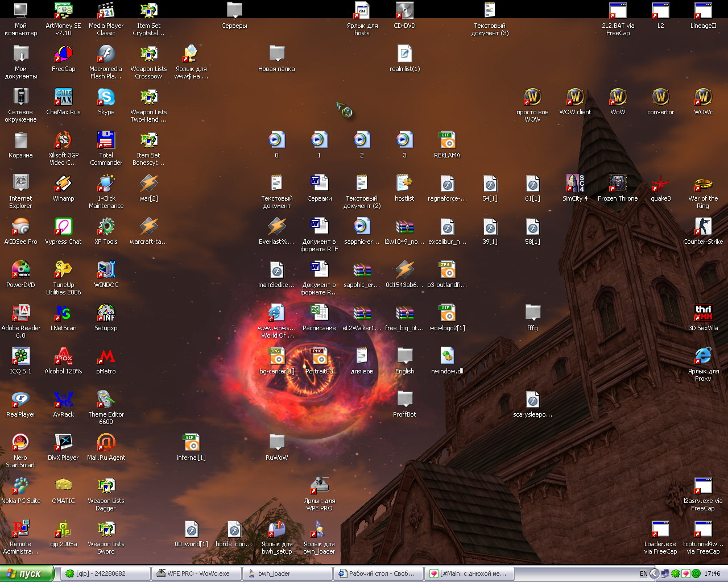Click the Frozen Throne game shortcut
This screenshot has height=582, width=728.
618,188
